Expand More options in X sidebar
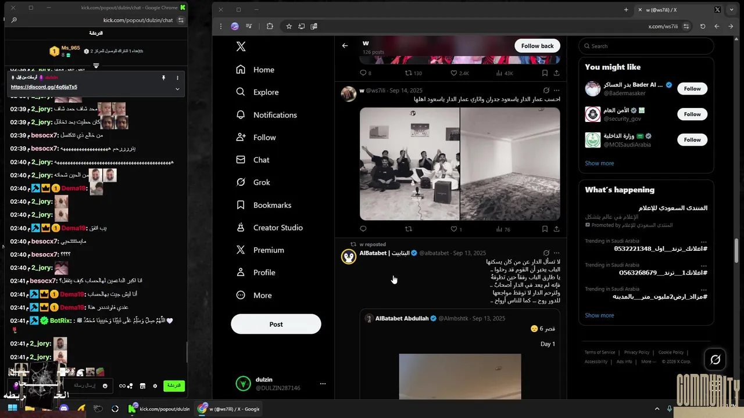744x418 pixels. 253,296
